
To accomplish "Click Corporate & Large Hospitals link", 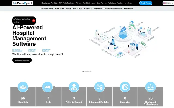I will [x=17, y=50].
